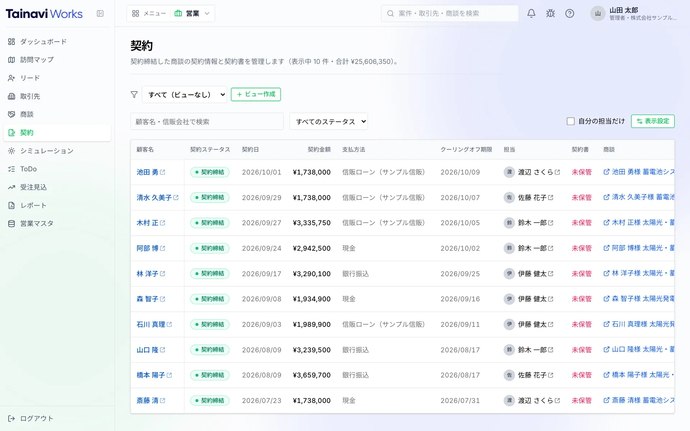Expand the 営業 workspace switcher
Screen dimensions: 690x431
(x=192, y=14)
